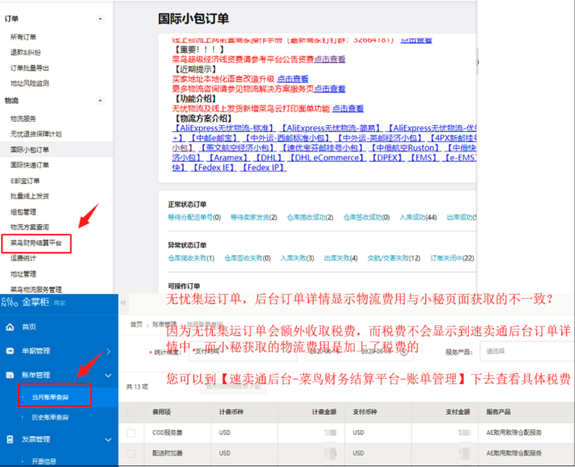Screen dimensions: 575x467
Task: Open DHL eCommerce link
Action: pos(327,158)
